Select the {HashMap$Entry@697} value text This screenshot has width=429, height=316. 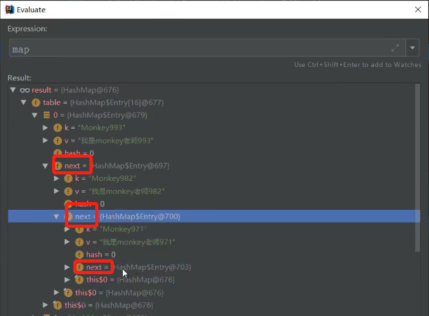[x=131, y=165]
